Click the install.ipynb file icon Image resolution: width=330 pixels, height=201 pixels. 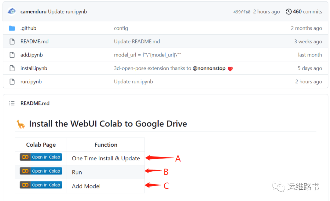pos(12,68)
